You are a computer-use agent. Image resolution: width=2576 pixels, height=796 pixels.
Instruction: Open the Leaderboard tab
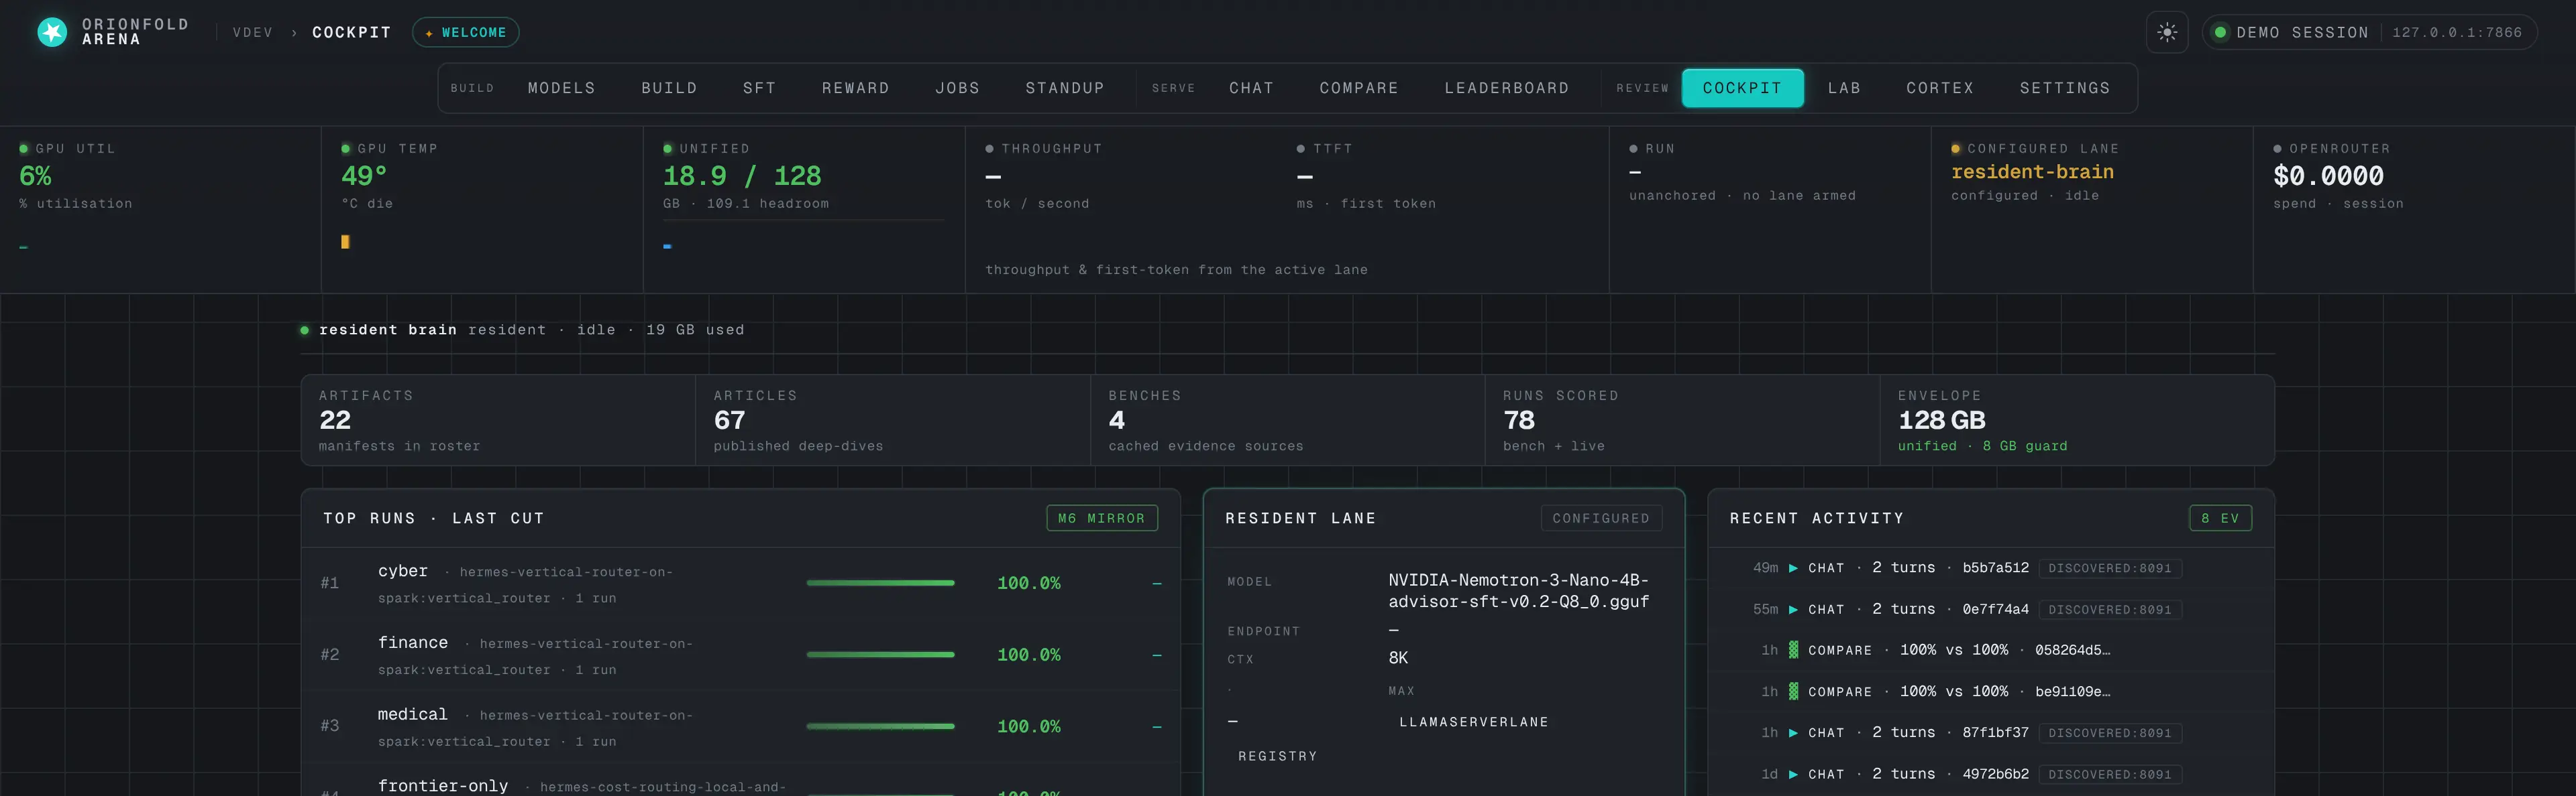(1506, 88)
